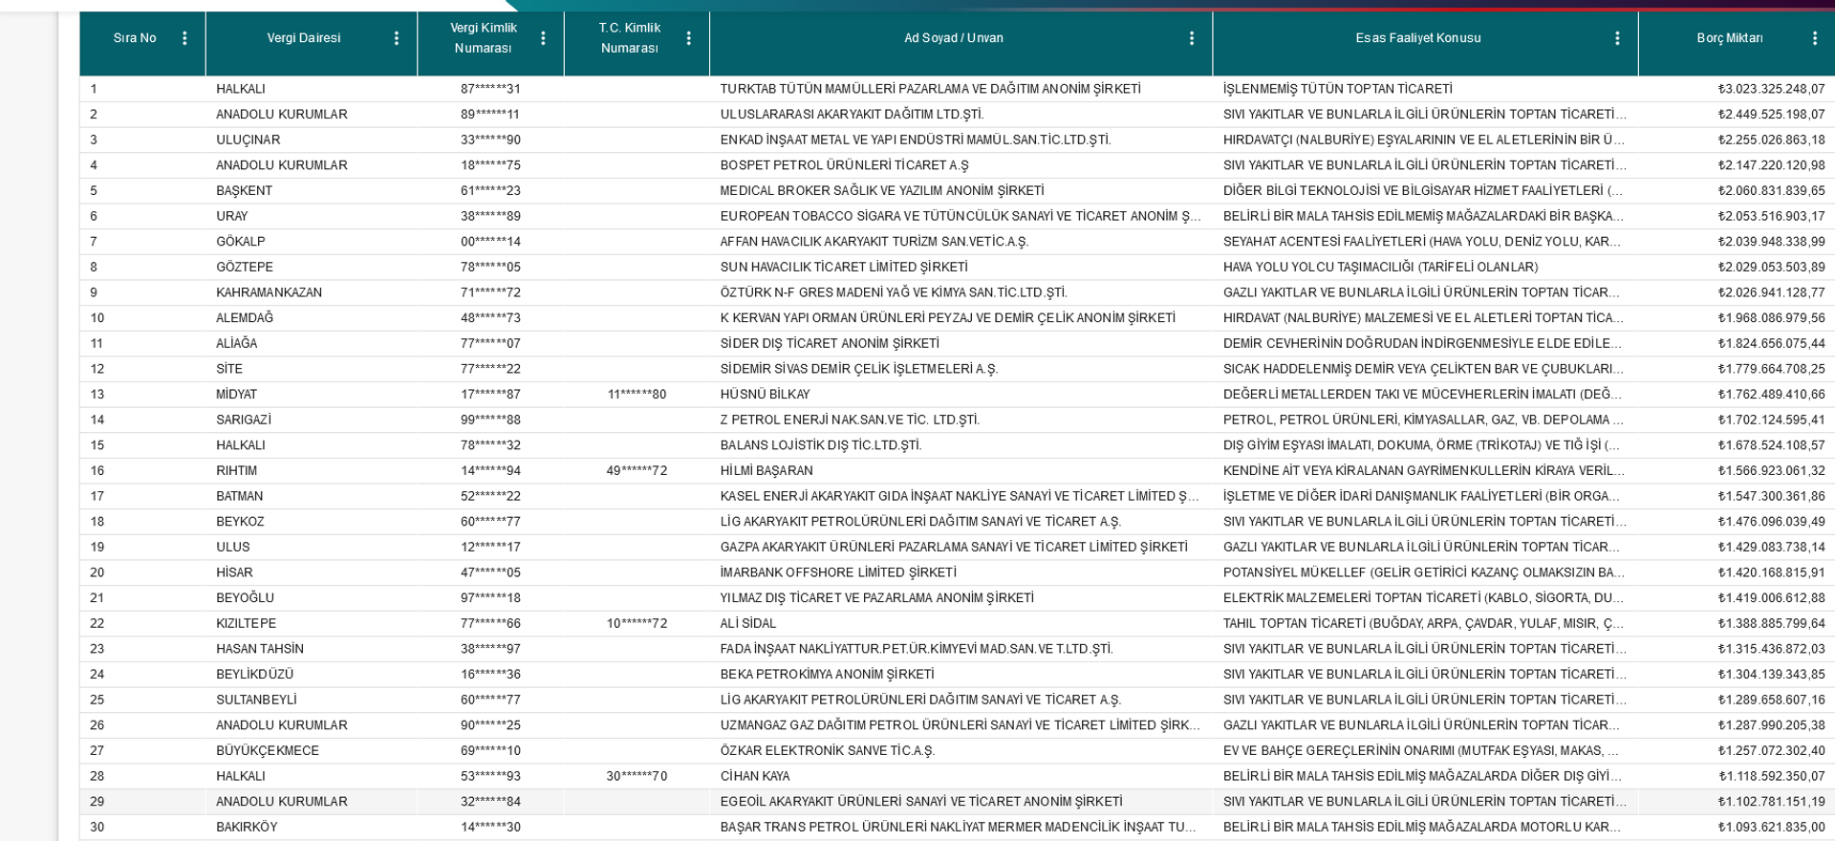Open the Borç Miktarı column menu icon

pyautogui.click(x=1814, y=38)
